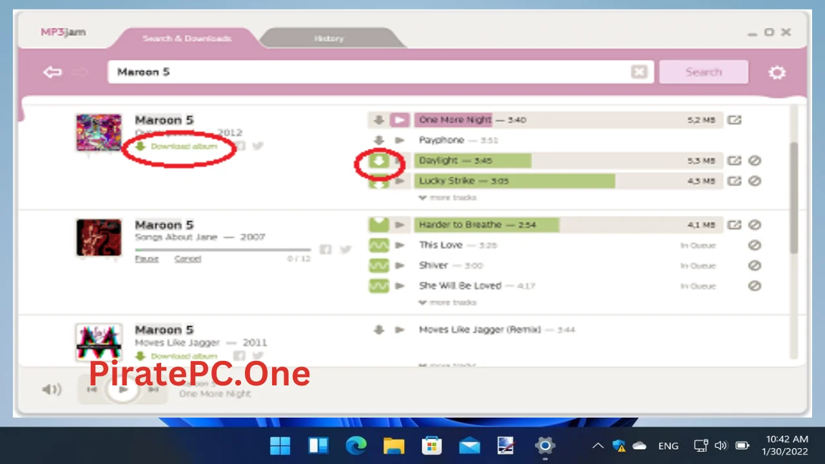Share Songs About Jane on Twitter
This screenshot has height=464, width=825.
[345, 249]
